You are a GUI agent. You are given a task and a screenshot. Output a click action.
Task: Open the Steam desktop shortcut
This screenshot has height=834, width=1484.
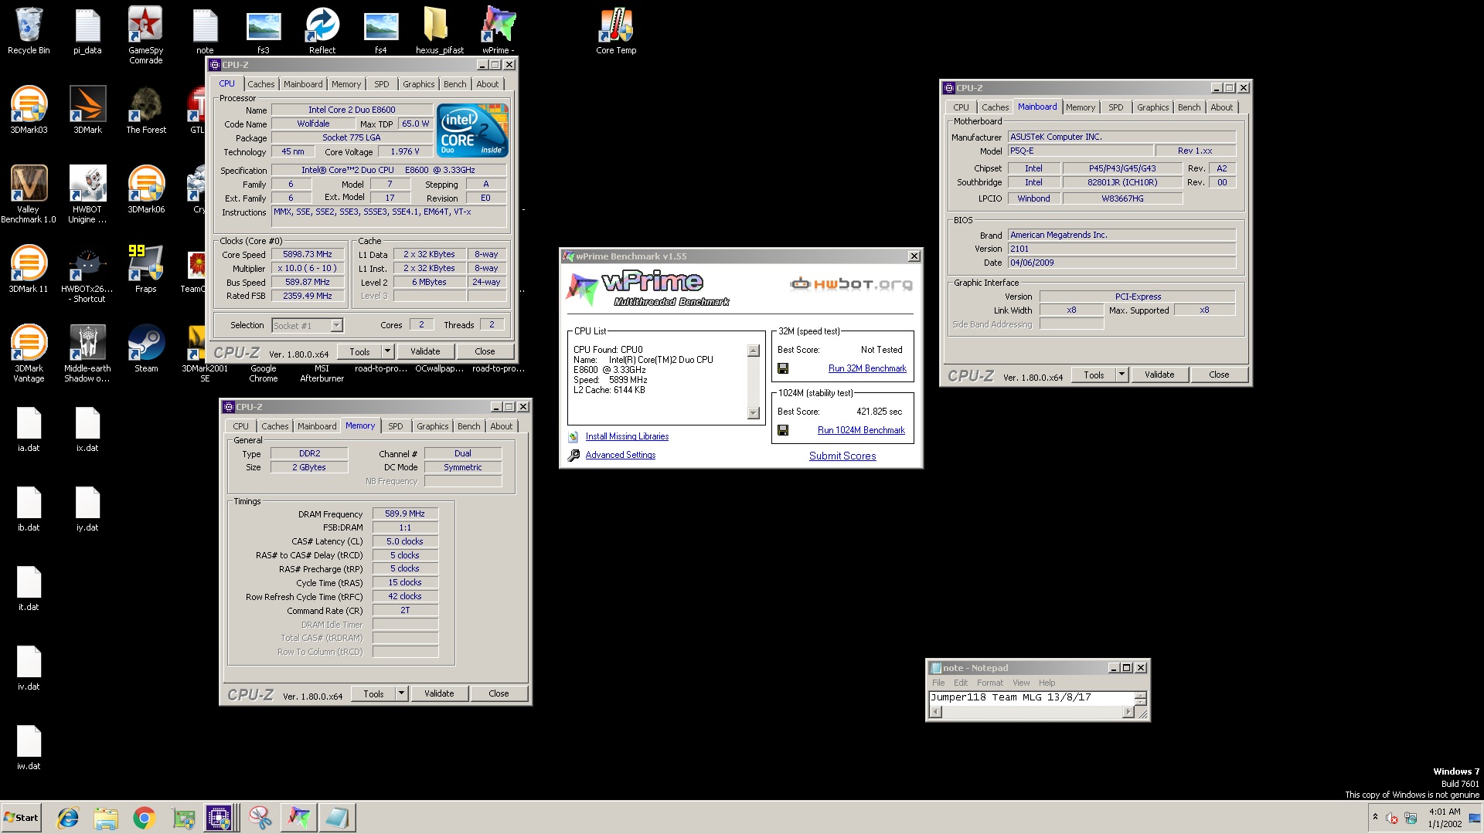point(146,349)
